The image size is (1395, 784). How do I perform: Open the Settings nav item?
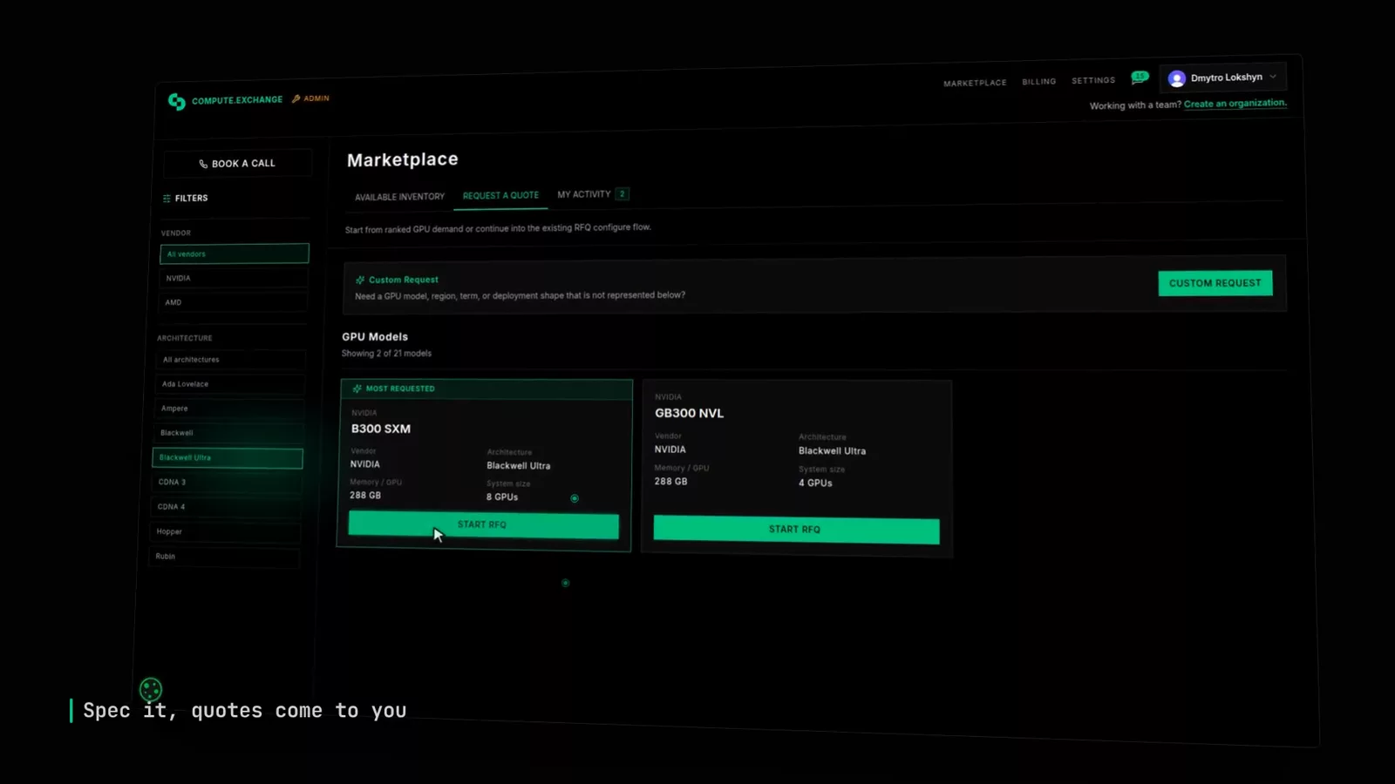pyautogui.click(x=1093, y=80)
